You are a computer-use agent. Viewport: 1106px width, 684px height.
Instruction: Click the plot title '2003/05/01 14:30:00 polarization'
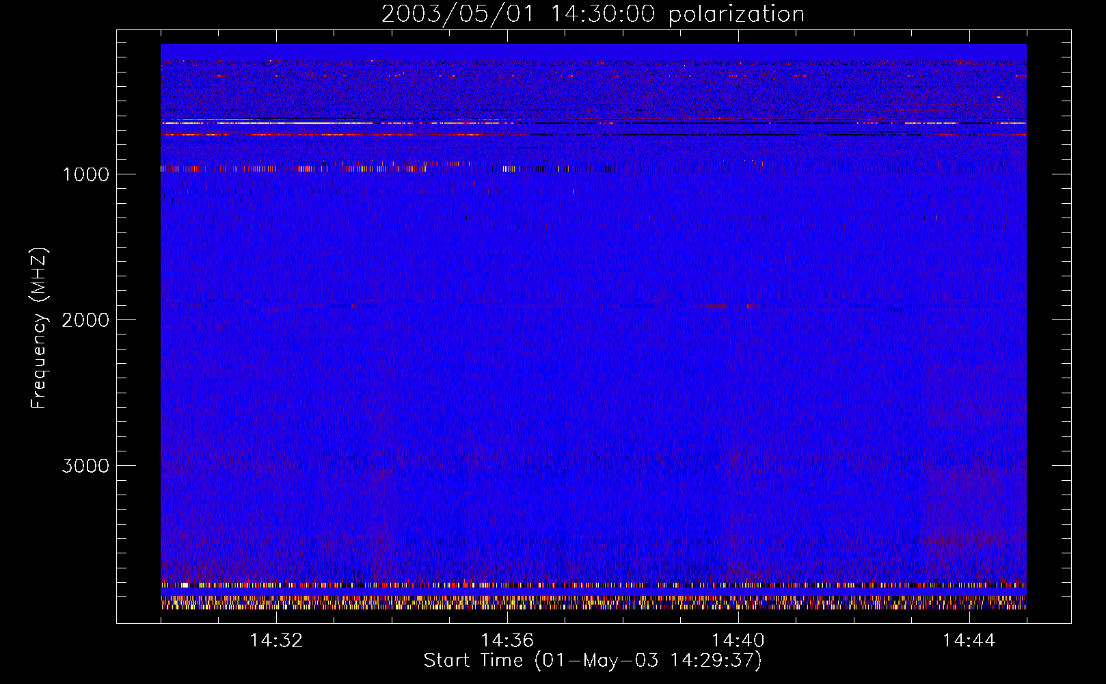tap(593, 14)
